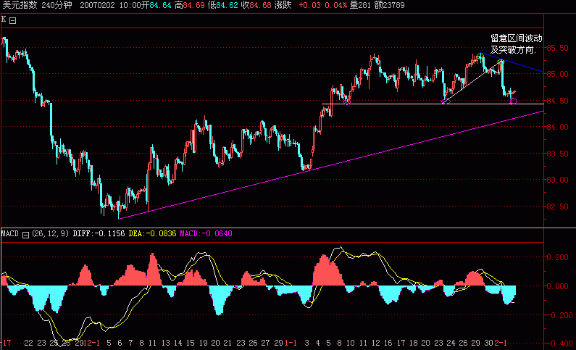Click the volume label 量281
Viewport: 576px width, 350px height.
359,5
